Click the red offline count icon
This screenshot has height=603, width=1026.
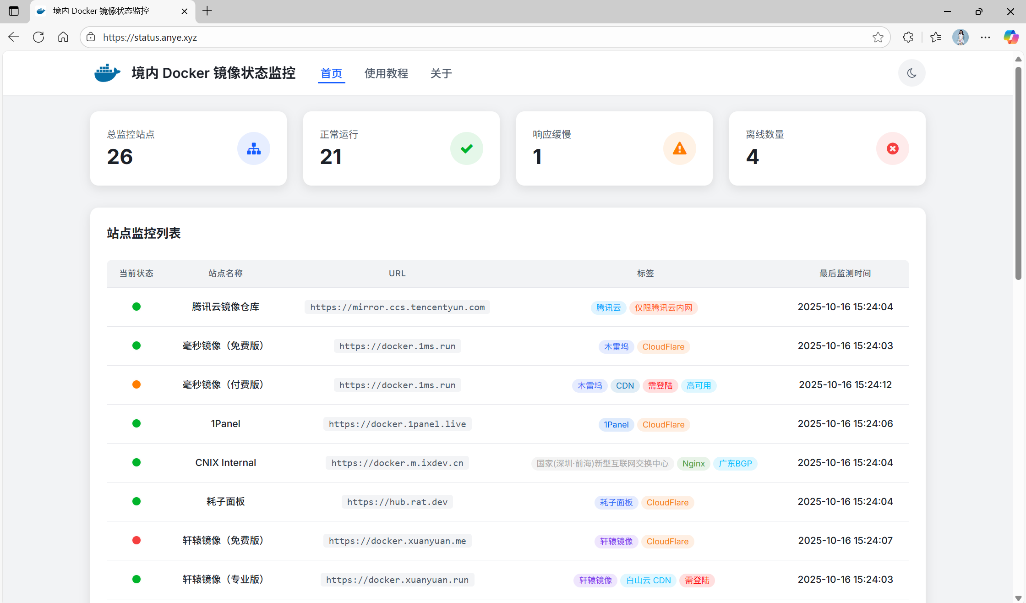click(892, 148)
